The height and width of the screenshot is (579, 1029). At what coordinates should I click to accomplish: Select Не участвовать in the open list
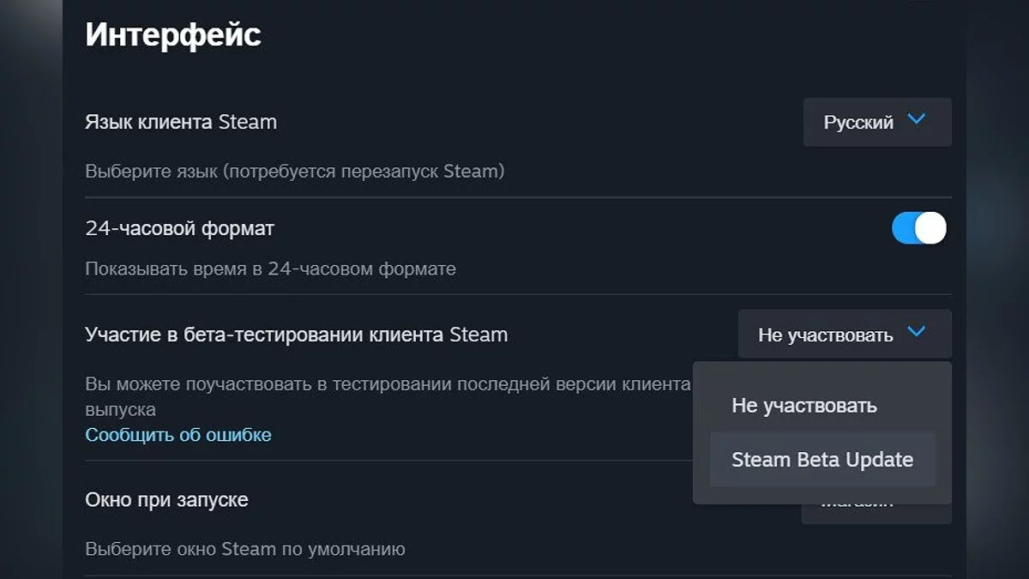point(803,406)
